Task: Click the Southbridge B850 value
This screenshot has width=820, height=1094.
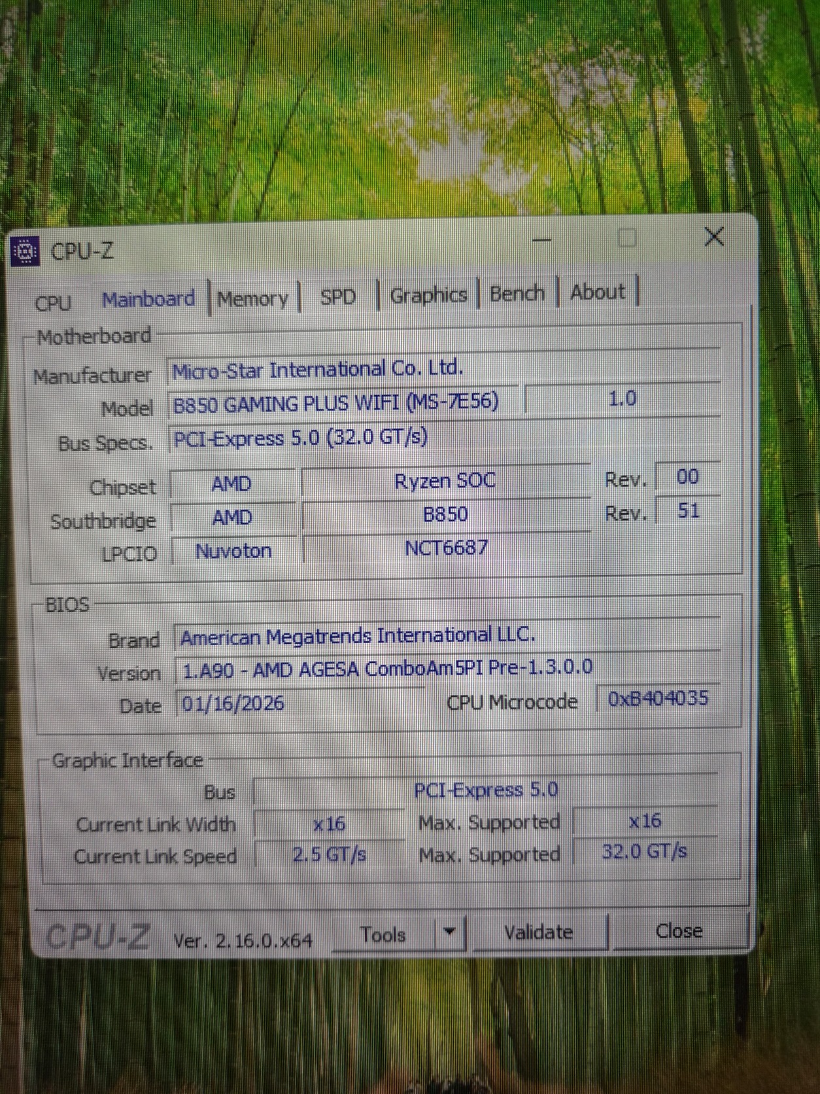Action: (445, 514)
